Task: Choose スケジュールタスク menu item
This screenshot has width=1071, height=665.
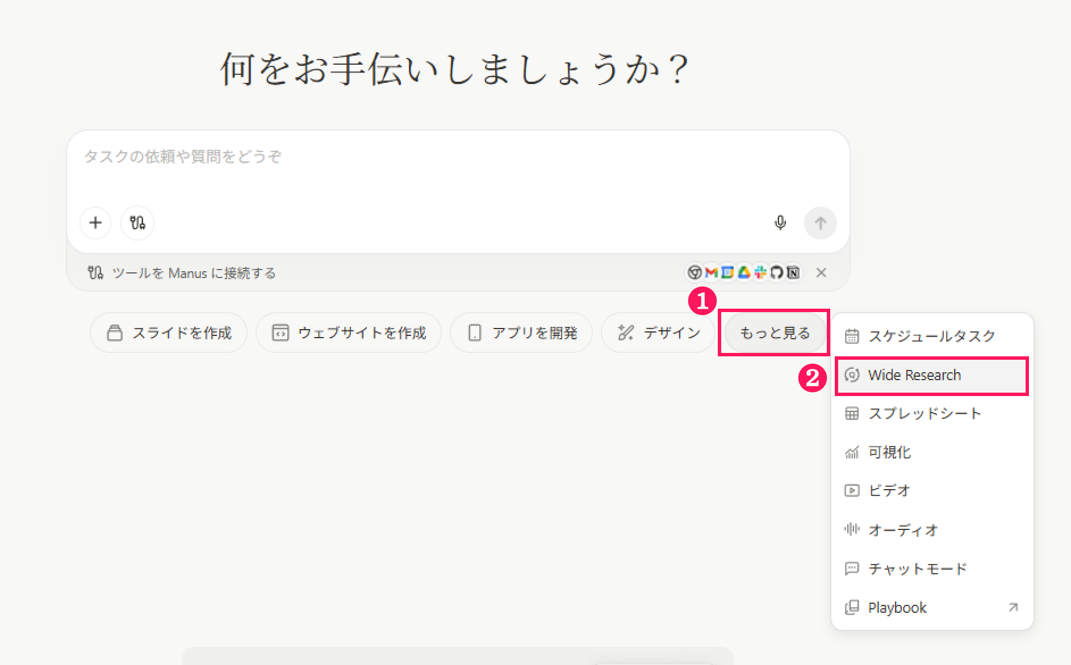Action: click(x=931, y=336)
